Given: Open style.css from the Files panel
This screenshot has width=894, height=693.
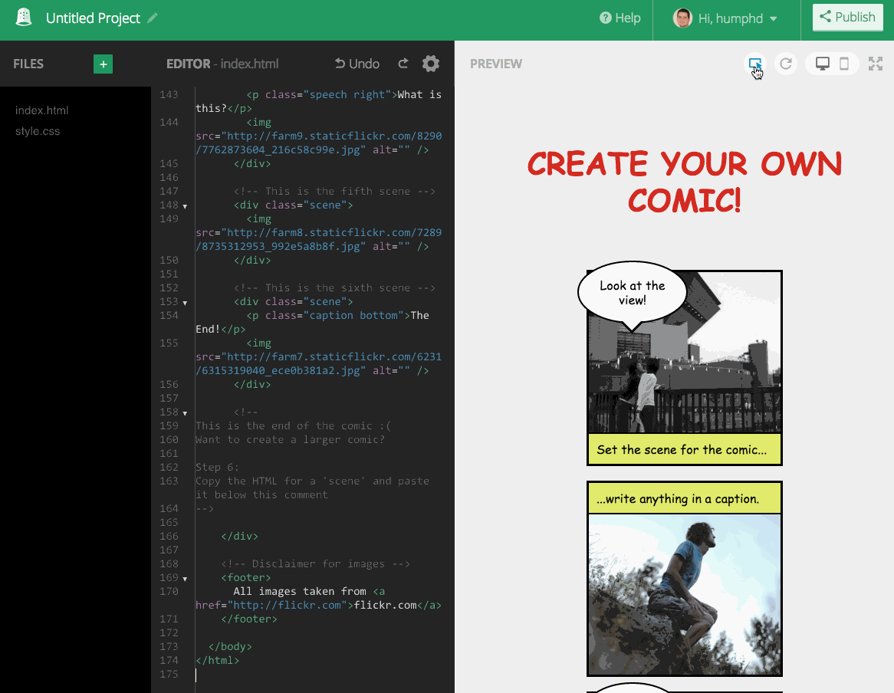Looking at the screenshot, I should point(37,130).
